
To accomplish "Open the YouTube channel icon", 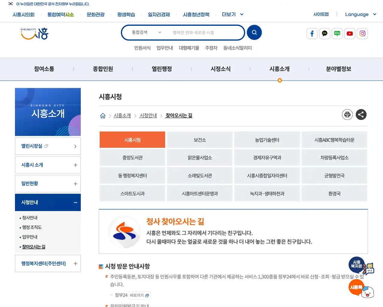I will click(350, 34).
